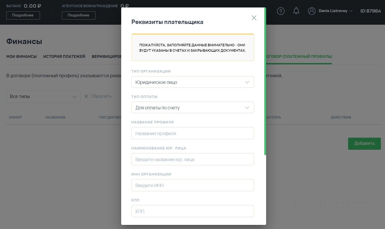Screen dimensions: 385x229
Task: Expand the Denis Listrovoy account menu
Action: click(x=335, y=11)
